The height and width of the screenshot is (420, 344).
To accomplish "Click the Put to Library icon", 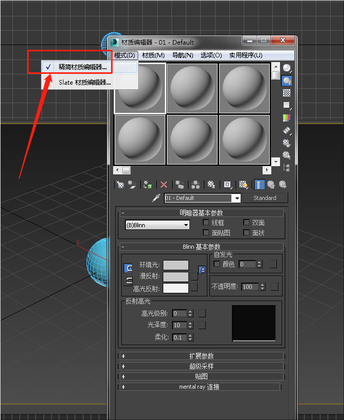I will 211,185.
